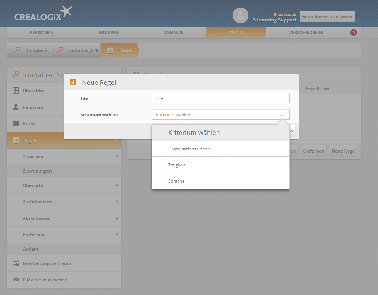Click the Regeln breadcrumb icon
This screenshot has height=295, width=378.
click(110, 50)
